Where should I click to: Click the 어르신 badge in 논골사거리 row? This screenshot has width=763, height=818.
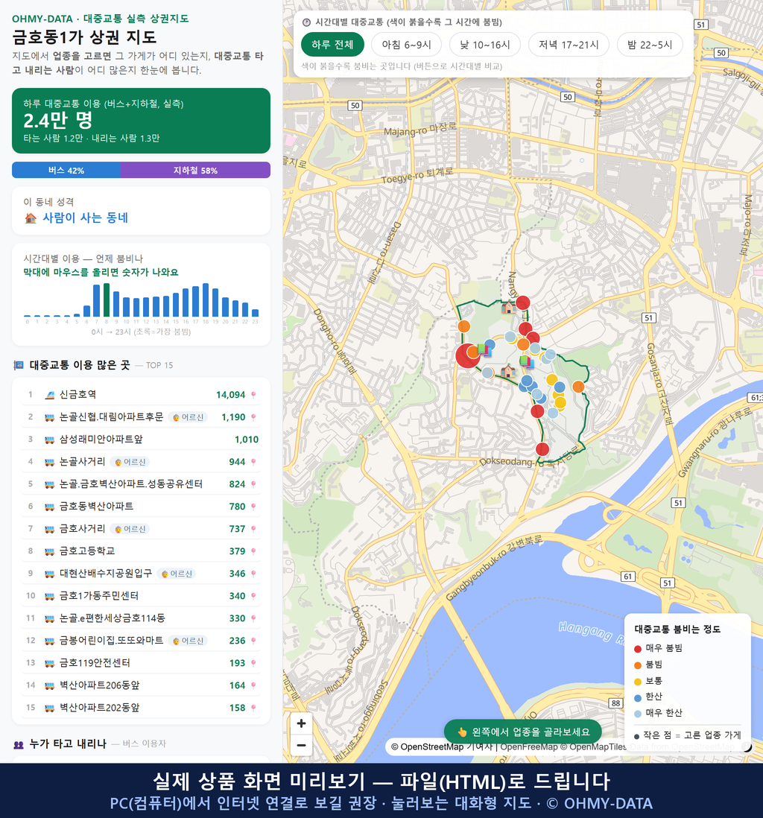point(130,462)
